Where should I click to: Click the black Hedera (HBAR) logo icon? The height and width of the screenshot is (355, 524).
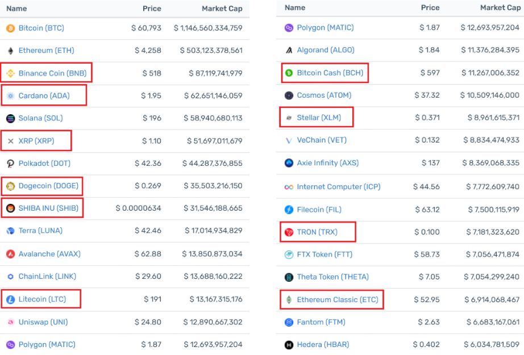coord(289,345)
